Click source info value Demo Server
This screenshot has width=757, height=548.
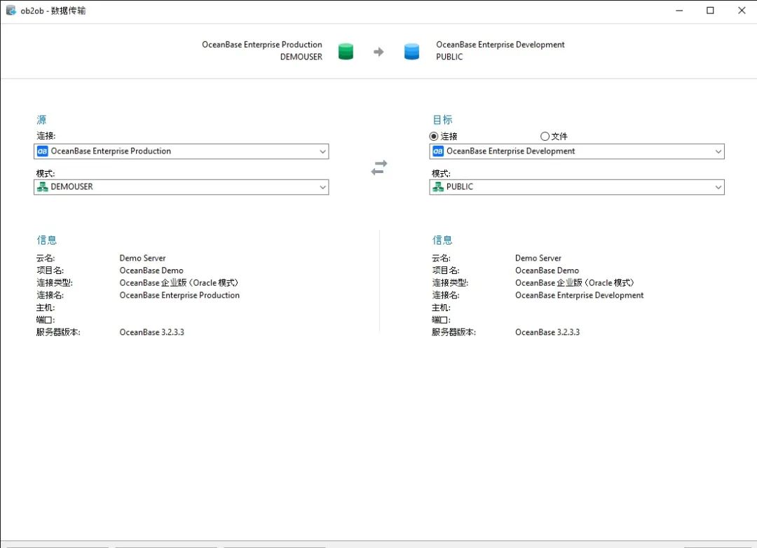142,259
